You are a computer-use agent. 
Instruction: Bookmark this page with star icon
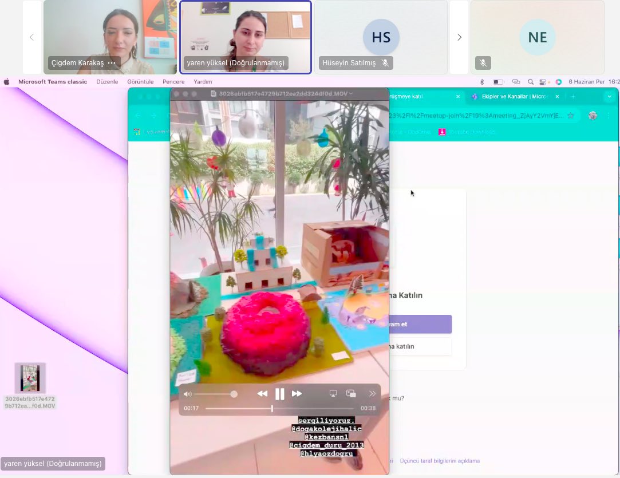571,116
